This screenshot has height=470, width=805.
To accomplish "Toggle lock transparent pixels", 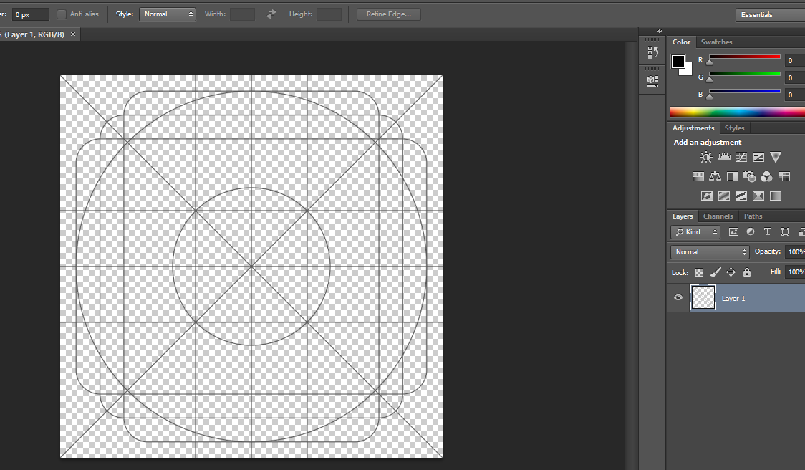I will [x=699, y=272].
